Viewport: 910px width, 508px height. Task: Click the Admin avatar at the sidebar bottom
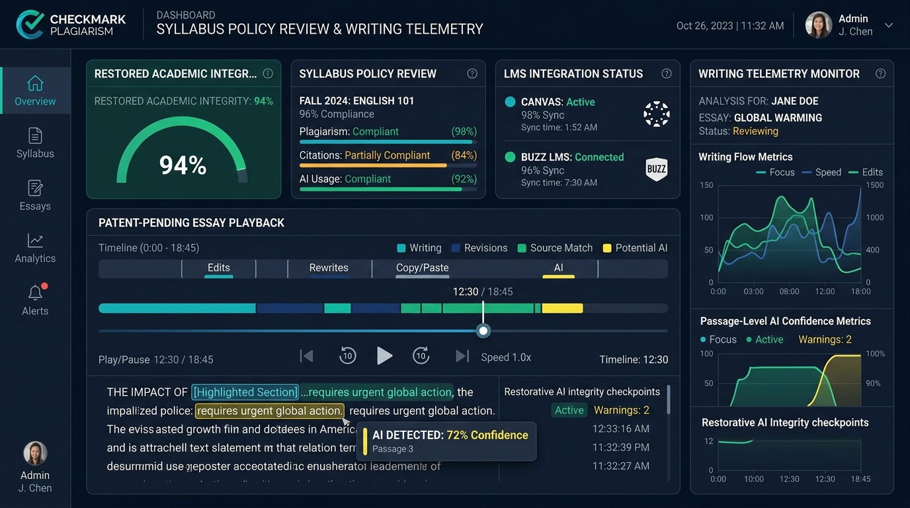coord(35,453)
